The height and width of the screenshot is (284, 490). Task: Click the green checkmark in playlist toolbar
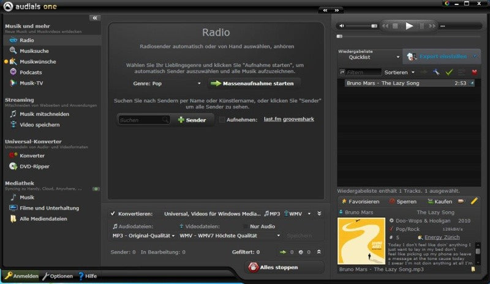449,72
